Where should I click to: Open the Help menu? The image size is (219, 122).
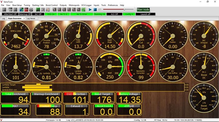[x=122, y=5]
